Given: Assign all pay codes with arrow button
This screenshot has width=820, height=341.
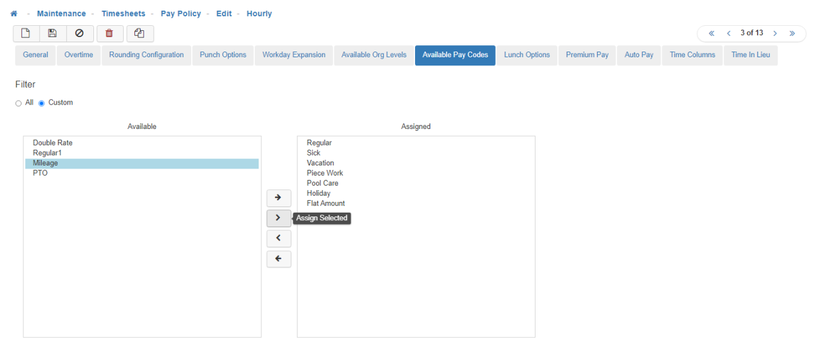Looking at the screenshot, I should (x=278, y=198).
